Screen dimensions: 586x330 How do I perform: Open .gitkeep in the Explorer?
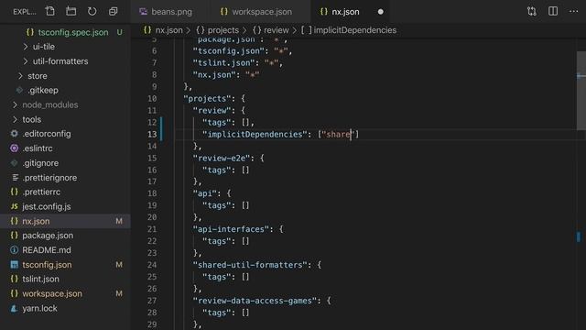(x=43, y=90)
